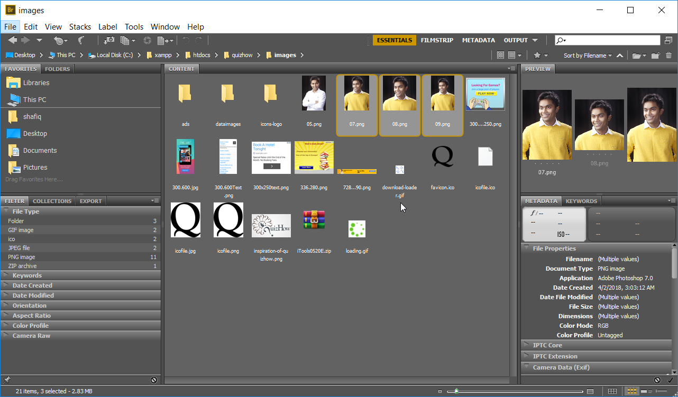Click the delete trash icon

coord(668,55)
